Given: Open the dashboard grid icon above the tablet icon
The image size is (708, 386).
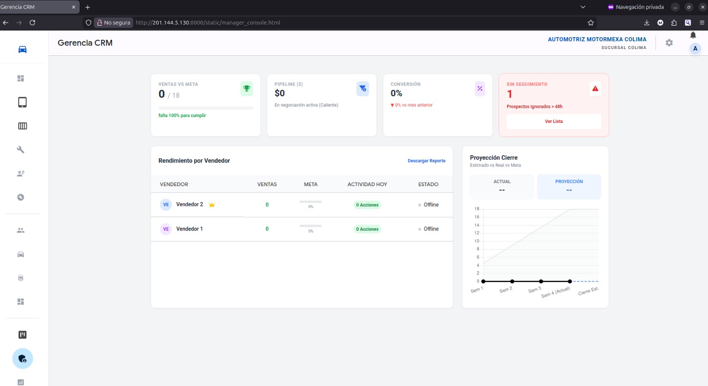Looking at the screenshot, I should (21, 78).
